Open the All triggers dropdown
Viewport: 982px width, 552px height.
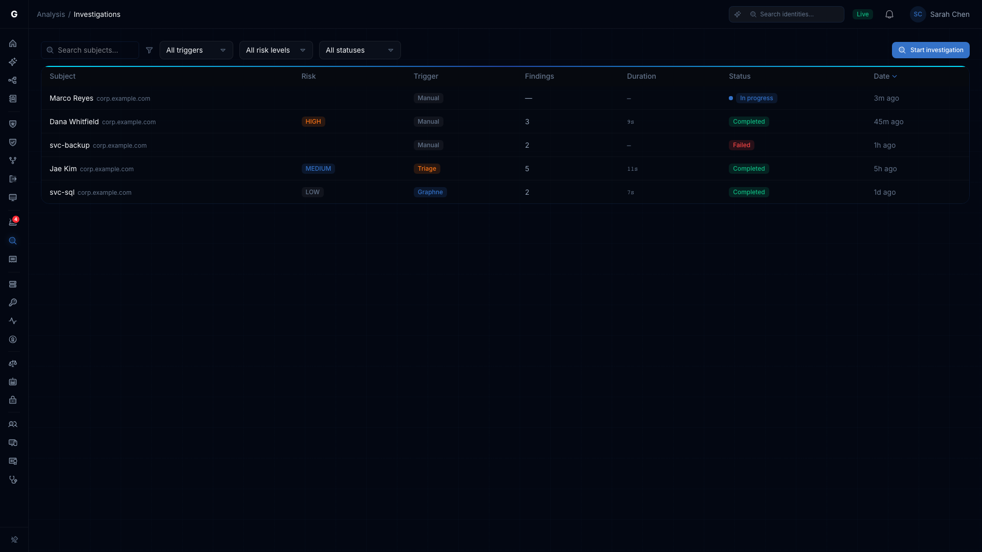(196, 50)
